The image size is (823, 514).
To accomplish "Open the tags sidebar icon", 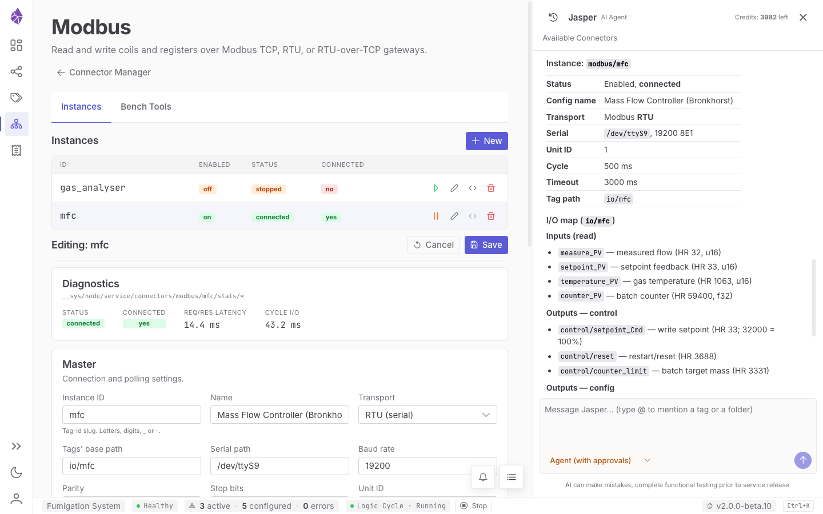I will pyautogui.click(x=17, y=98).
